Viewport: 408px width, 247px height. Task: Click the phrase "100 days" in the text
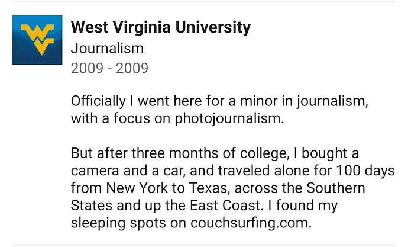365,171
